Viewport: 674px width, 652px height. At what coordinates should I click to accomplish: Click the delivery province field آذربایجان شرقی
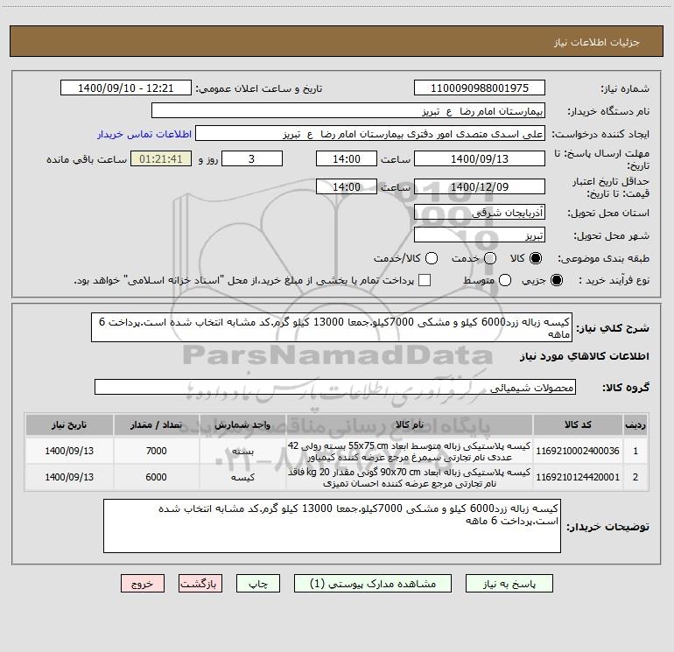[480, 213]
